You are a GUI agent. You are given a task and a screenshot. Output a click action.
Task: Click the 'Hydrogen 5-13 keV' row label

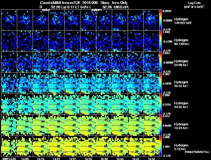coord(181,147)
